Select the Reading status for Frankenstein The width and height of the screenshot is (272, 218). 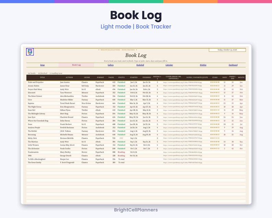point(121,152)
